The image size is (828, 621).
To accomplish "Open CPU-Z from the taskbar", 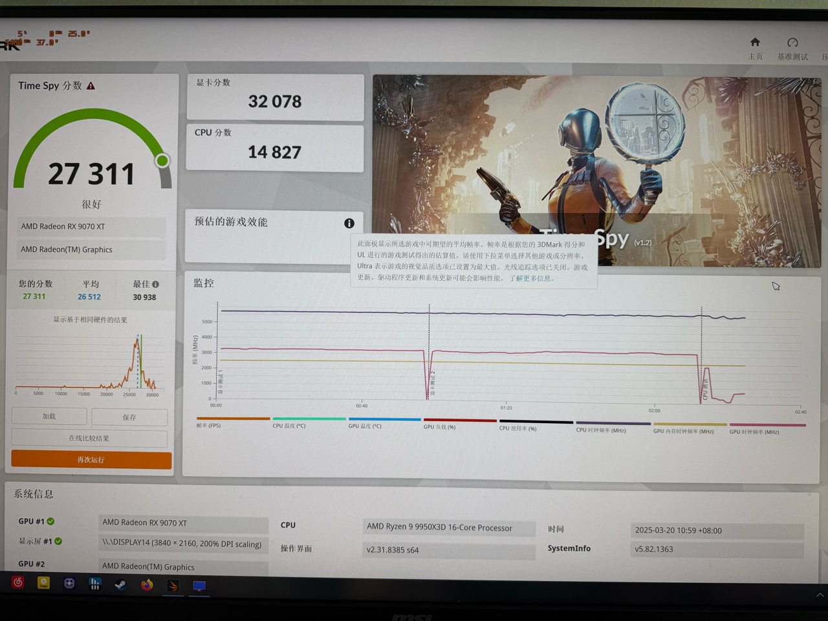I will pyautogui.click(x=69, y=584).
